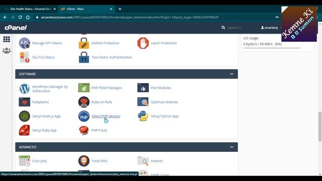Open the Leech Protection link
This screenshot has height=181, width=322.
click(164, 43)
